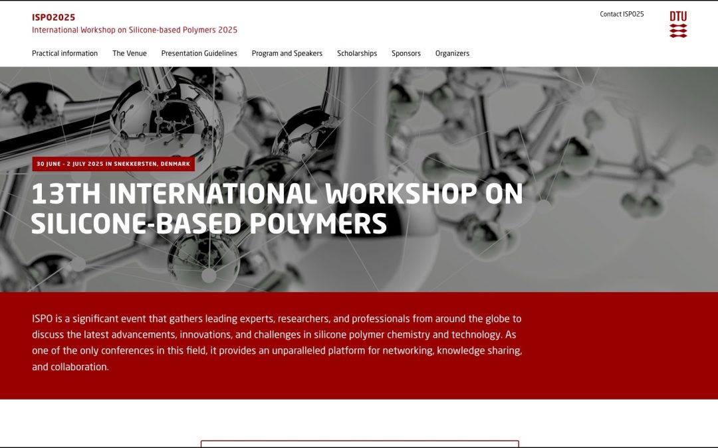
Task: Open the Program and Speakers section
Action: 287,53
